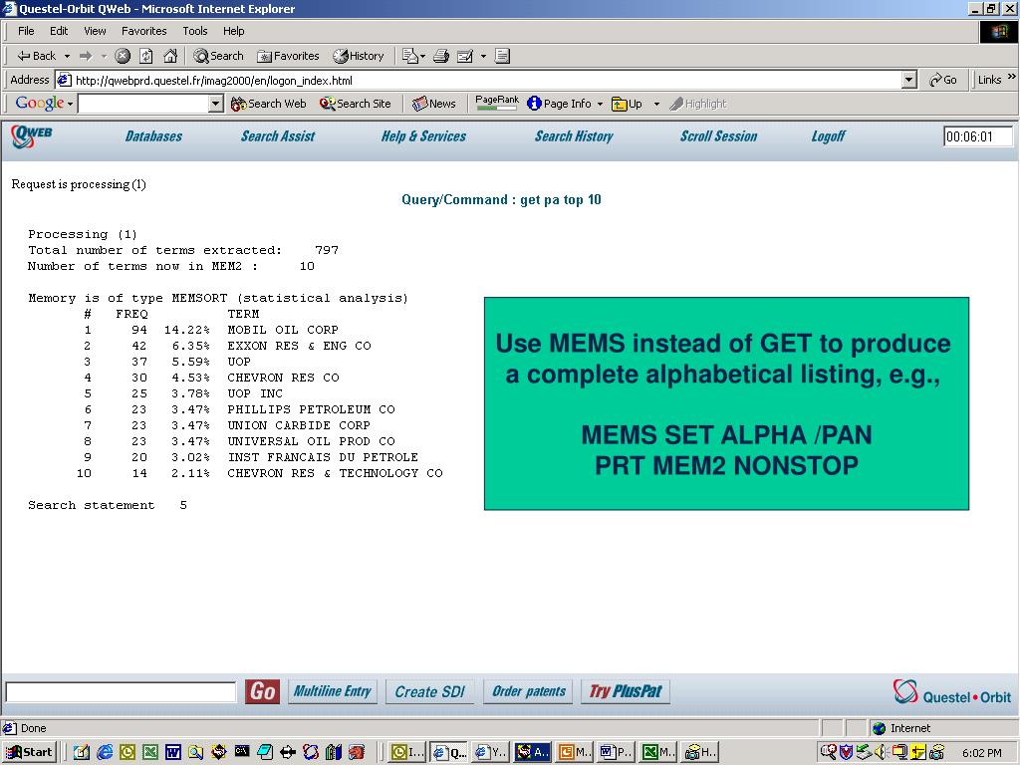The image size is (1020, 765).
Task: Click Search Site on Google toolbar
Action: (356, 104)
